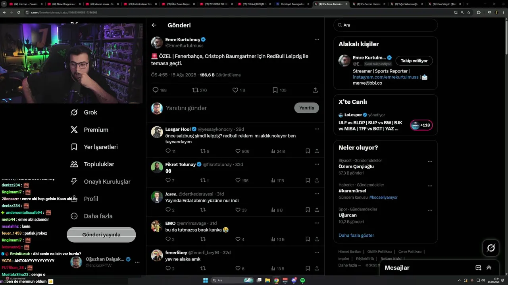Open the #karamürsel trending topic
Screen dimensions: 508x285
click(352, 191)
